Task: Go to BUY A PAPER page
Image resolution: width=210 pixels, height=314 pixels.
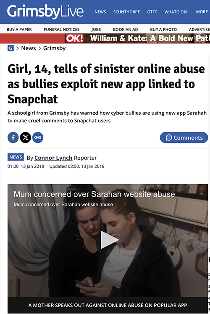Action: (19, 29)
